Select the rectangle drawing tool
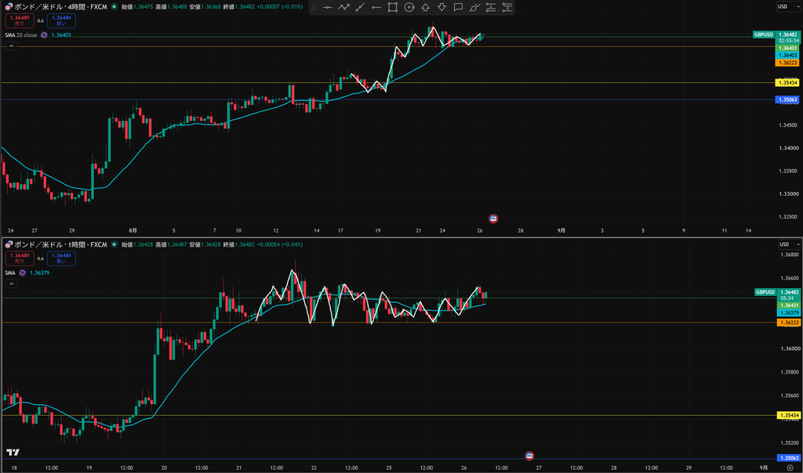Image resolution: width=803 pixels, height=473 pixels. 393,7
